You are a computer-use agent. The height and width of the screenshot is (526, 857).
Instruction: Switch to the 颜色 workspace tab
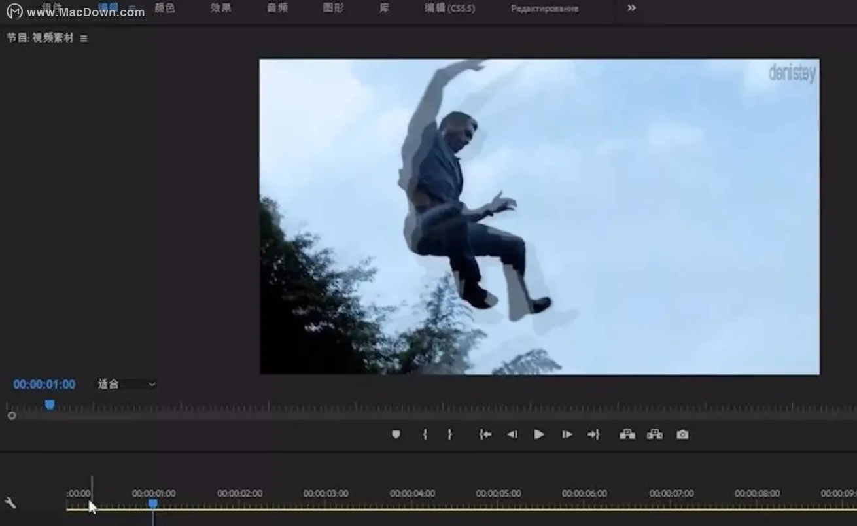pyautogui.click(x=165, y=9)
